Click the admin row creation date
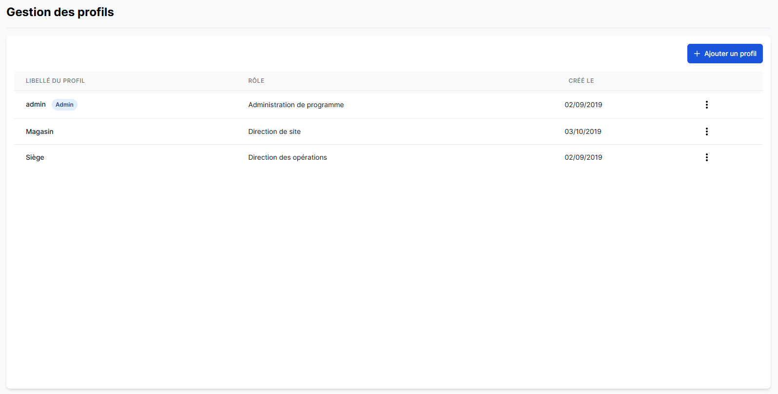The width and height of the screenshot is (778, 394). [583, 105]
